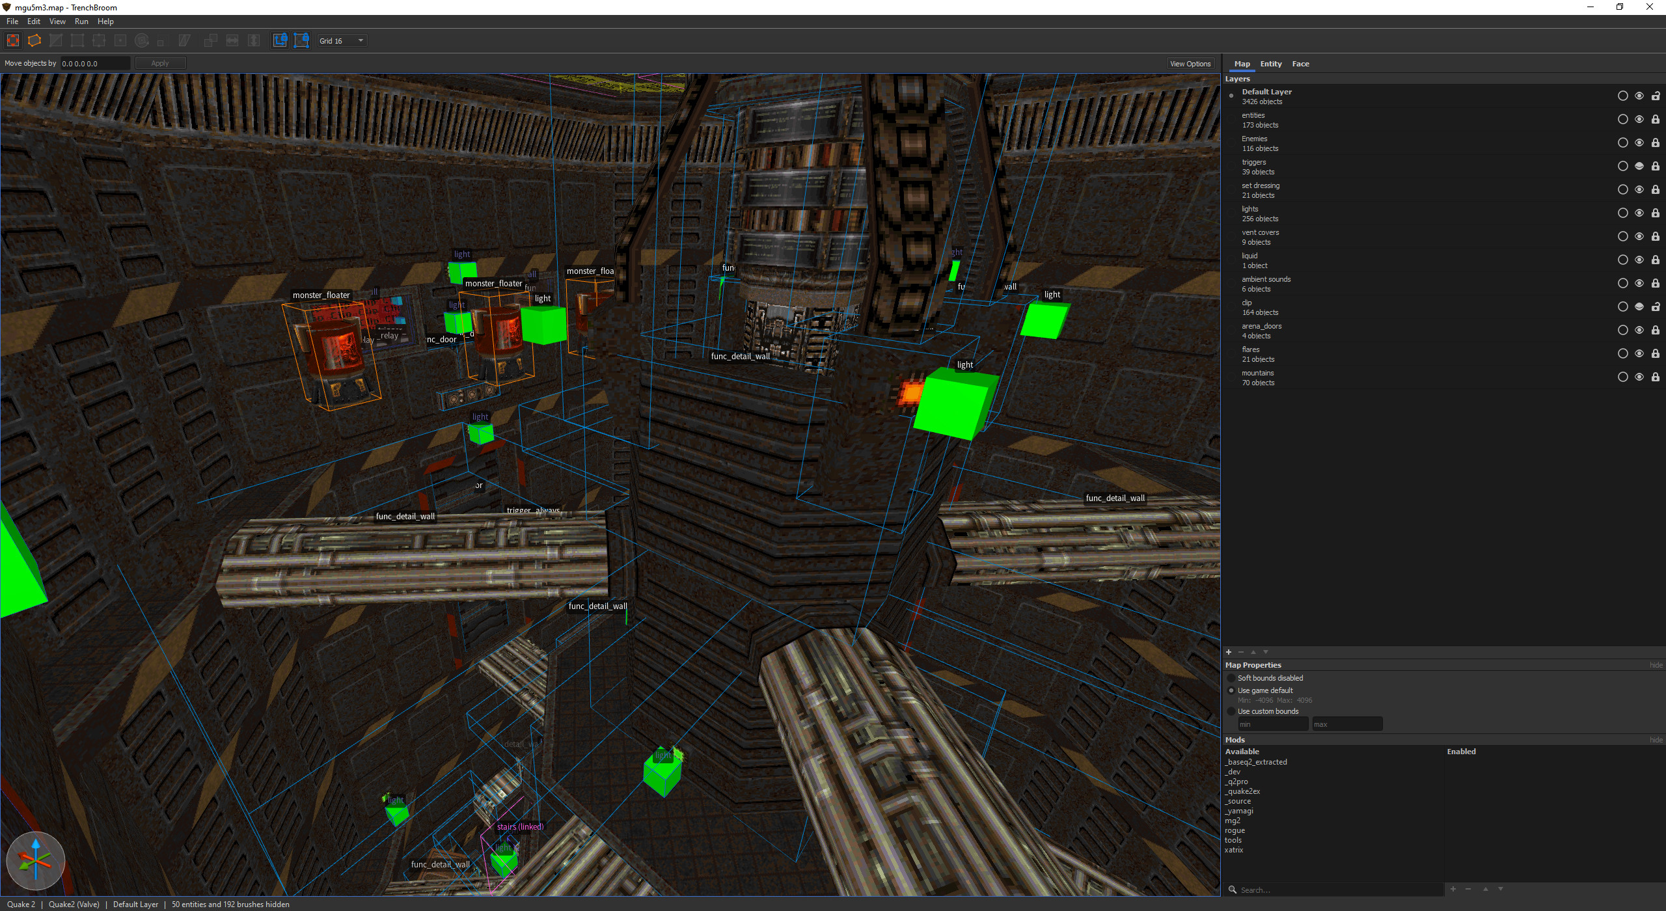The image size is (1666, 911).
Task: Click the mods Search field
Action: tap(1334, 890)
